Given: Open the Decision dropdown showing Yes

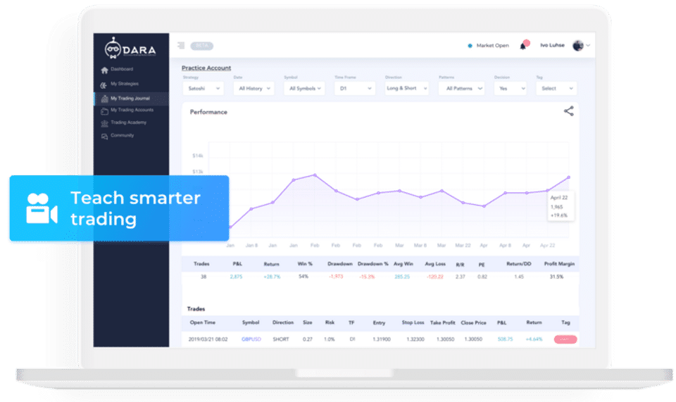Looking at the screenshot, I should pos(511,88).
